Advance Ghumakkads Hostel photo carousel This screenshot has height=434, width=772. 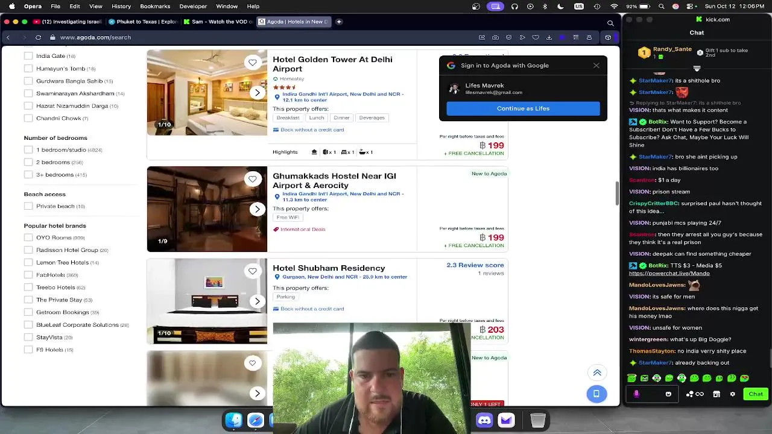tap(258, 209)
